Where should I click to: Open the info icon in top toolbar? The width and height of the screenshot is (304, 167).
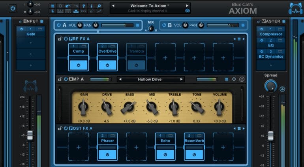[x=91, y=6]
